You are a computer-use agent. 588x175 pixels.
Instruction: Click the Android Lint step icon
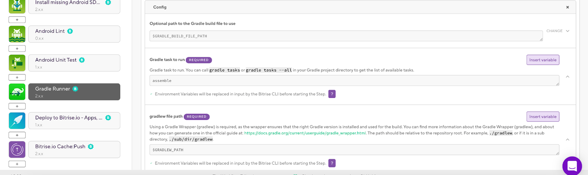(x=17, y=34)
